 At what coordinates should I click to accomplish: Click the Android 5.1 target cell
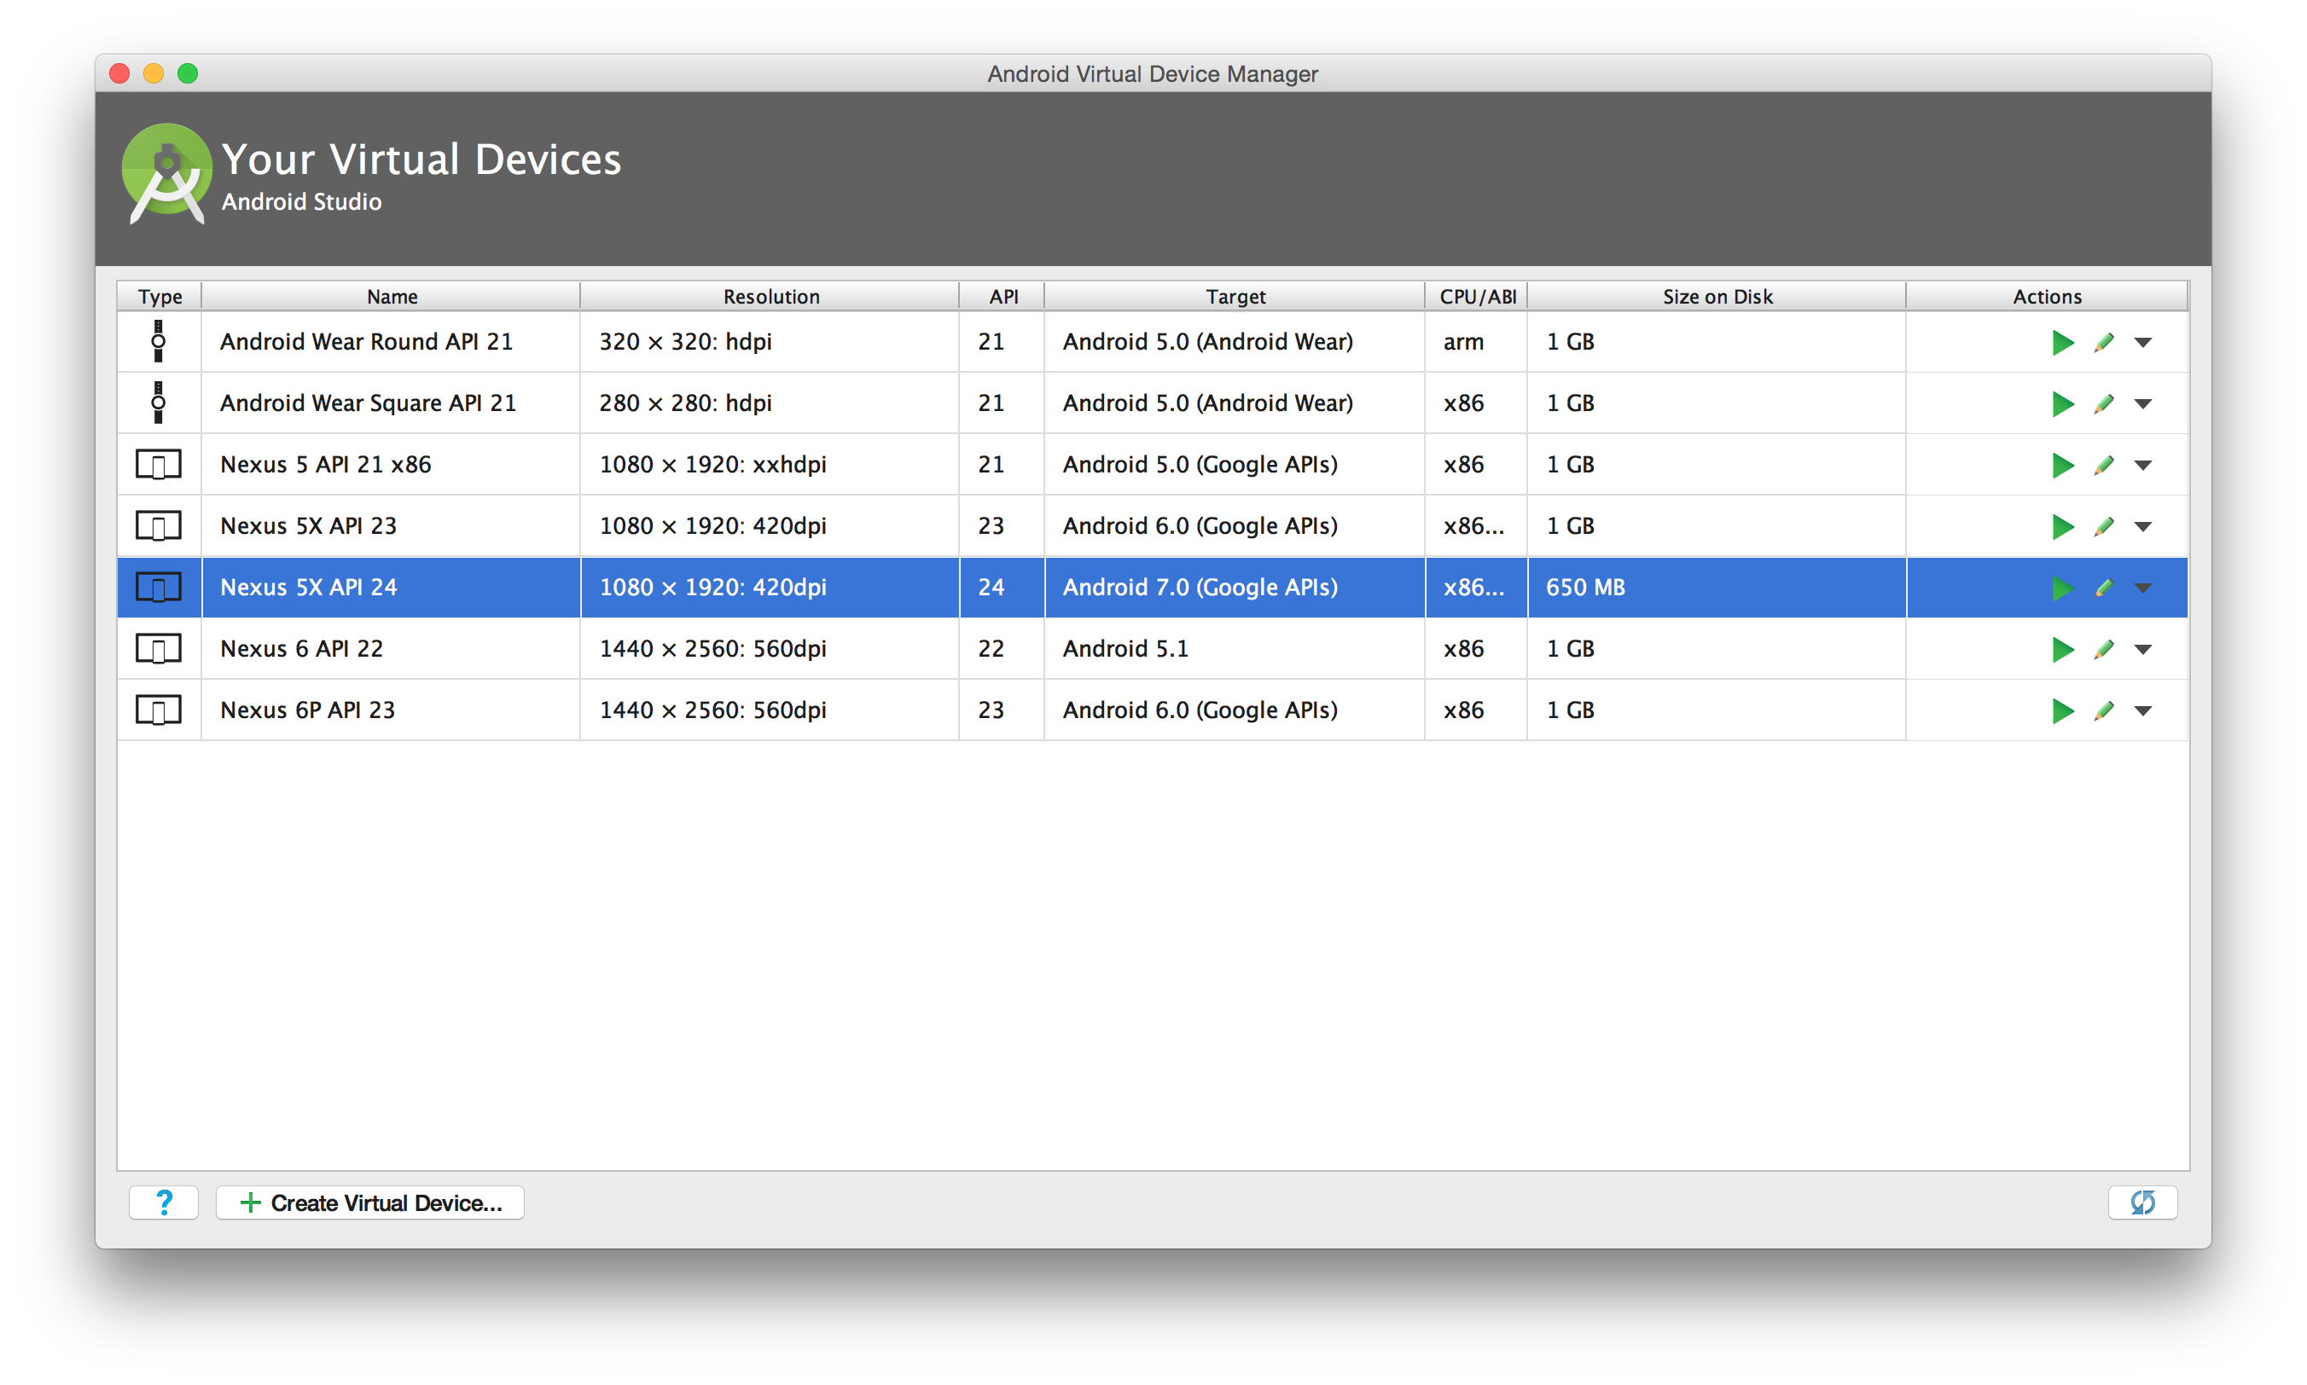pyautogui.click(x=1235, y=649)
